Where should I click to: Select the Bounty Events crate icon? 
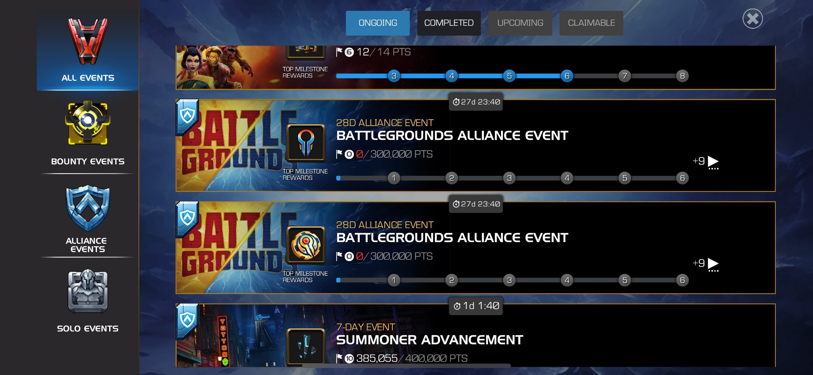(88, 123)
